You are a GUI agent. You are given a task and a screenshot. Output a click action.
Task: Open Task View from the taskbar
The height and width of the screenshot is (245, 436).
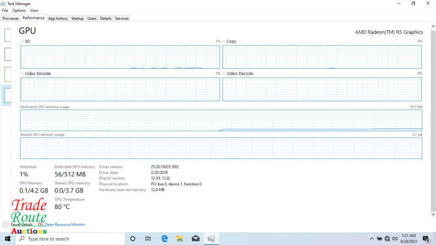coord(148,239)
